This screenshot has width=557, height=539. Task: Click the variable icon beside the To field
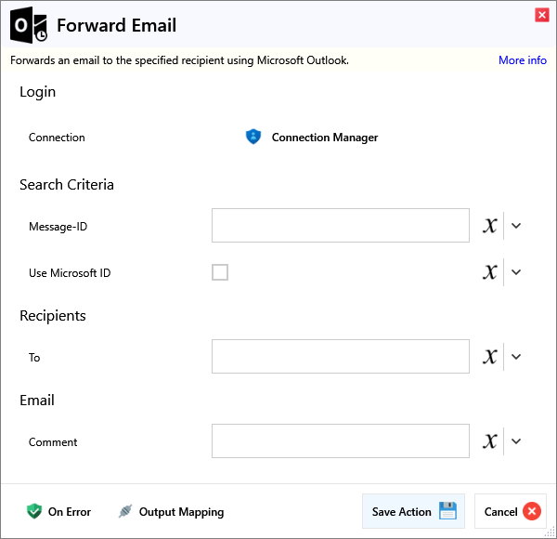(490, 357)
